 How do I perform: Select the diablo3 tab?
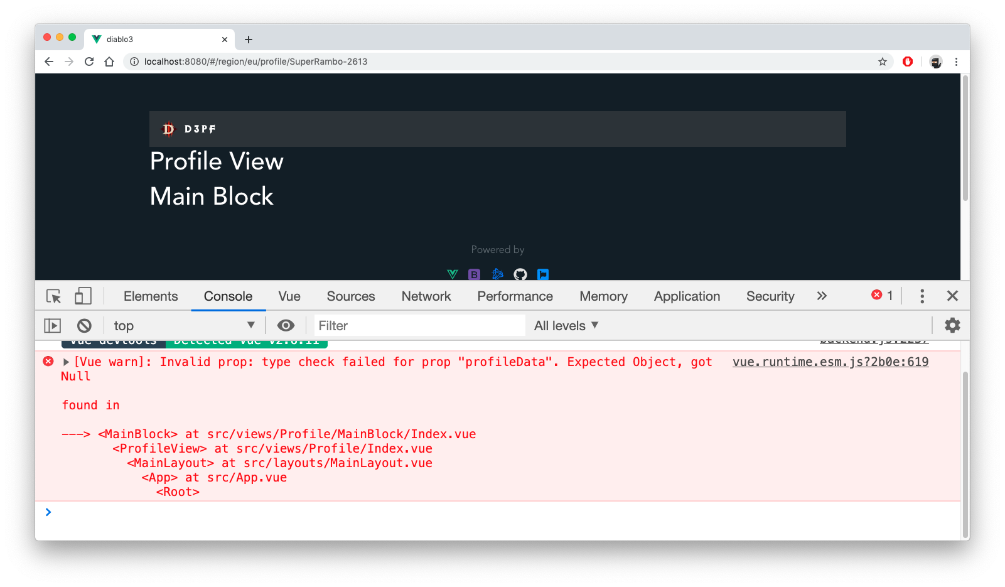click(x=160, y=39)
